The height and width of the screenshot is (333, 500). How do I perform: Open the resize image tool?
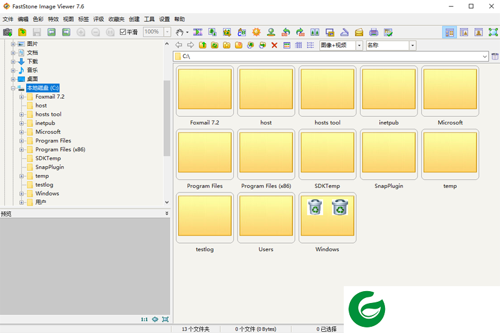coord(212,32)
